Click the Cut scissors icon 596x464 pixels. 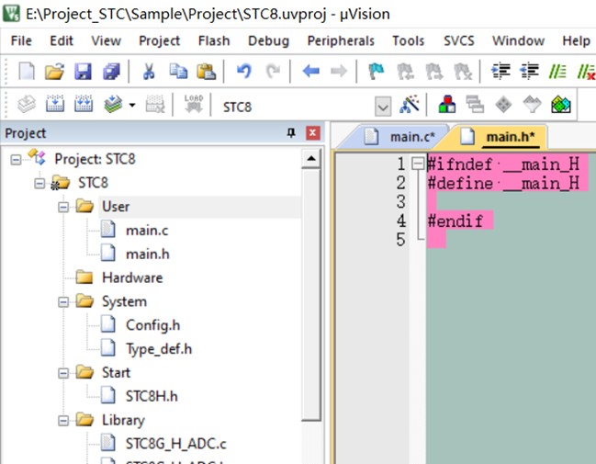coord(149,71)
